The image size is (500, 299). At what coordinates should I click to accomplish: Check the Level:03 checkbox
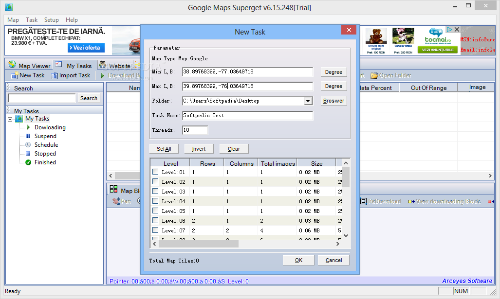coord(155,191)
